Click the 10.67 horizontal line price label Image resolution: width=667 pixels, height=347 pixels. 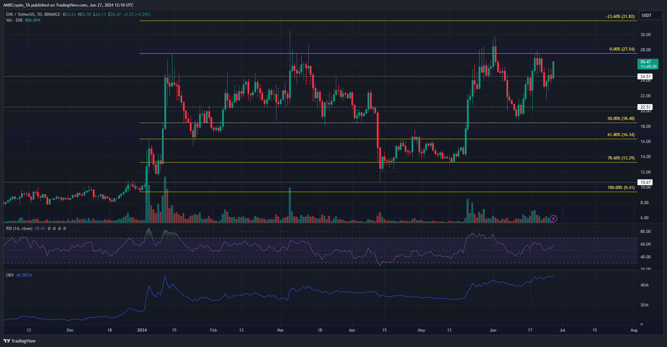click(645, 182)
